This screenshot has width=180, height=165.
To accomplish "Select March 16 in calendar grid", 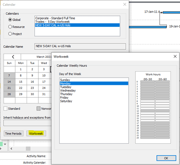I will (x=32, y=82).
